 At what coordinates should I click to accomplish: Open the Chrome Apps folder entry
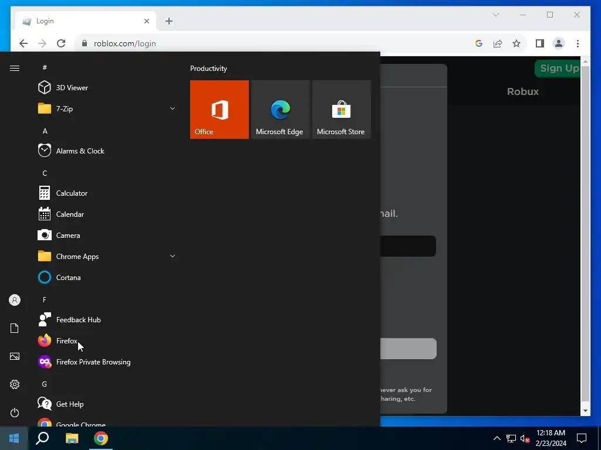(x=107, y=257)
